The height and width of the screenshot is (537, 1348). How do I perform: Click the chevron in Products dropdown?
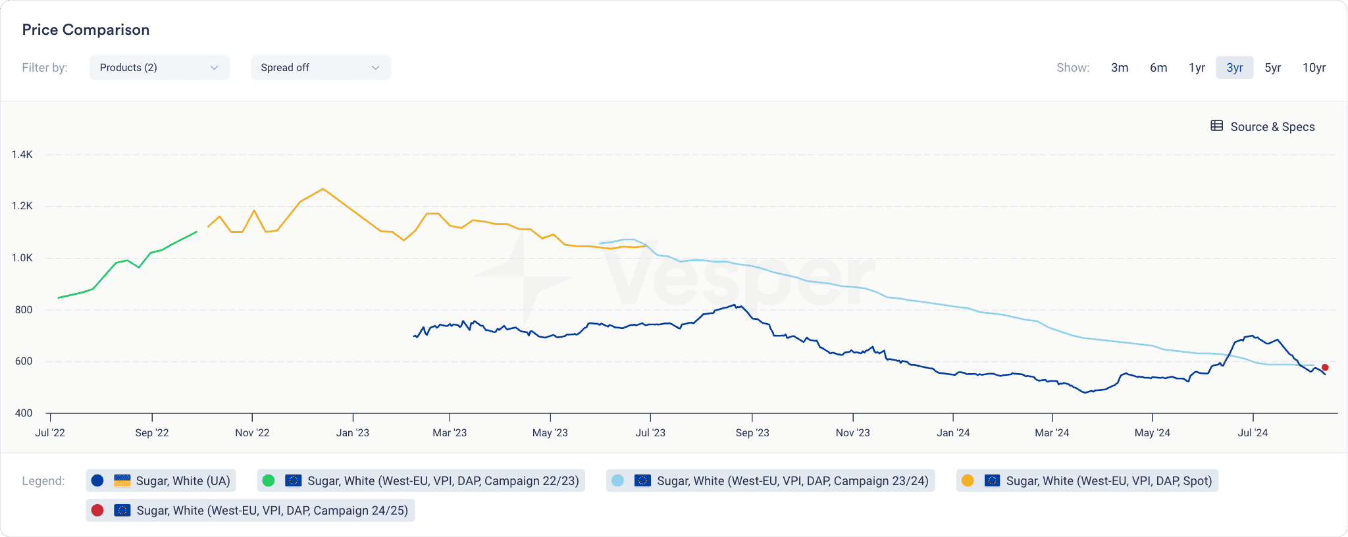pos(214,68)
